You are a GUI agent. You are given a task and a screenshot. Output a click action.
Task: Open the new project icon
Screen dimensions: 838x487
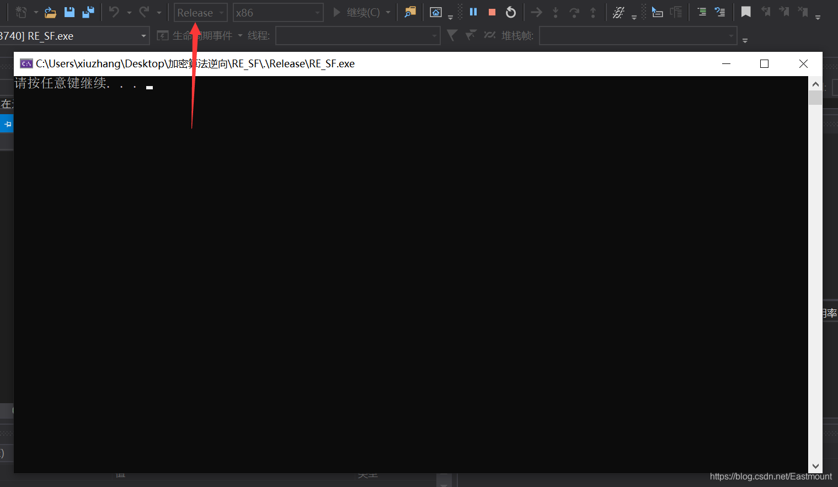(22, 12)
